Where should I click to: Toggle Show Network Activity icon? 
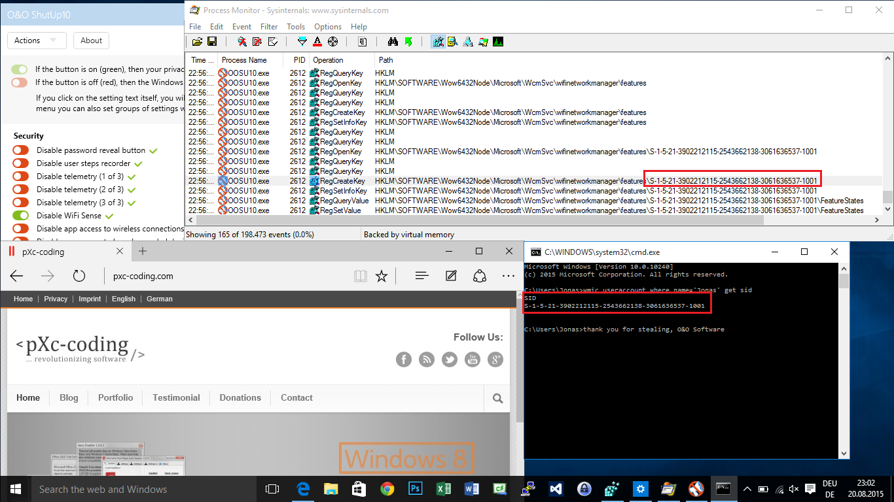pyautogui.click(x=469, y=42)
